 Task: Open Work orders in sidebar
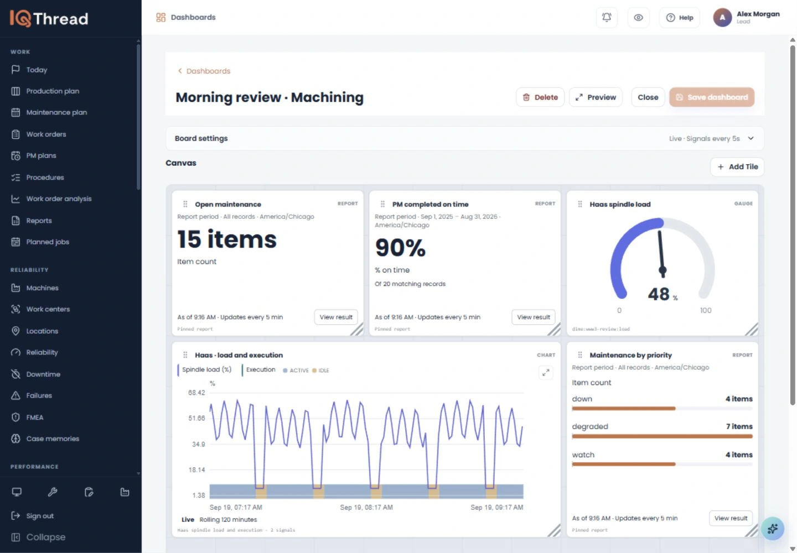coord(46,134)
